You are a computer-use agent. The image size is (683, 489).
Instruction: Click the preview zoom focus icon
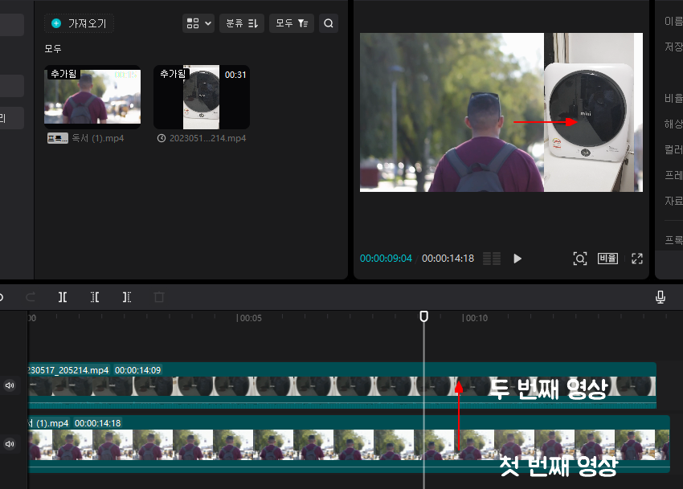[x=580, y=259]
